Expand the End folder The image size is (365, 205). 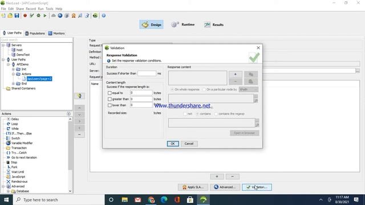pos(13,84)
